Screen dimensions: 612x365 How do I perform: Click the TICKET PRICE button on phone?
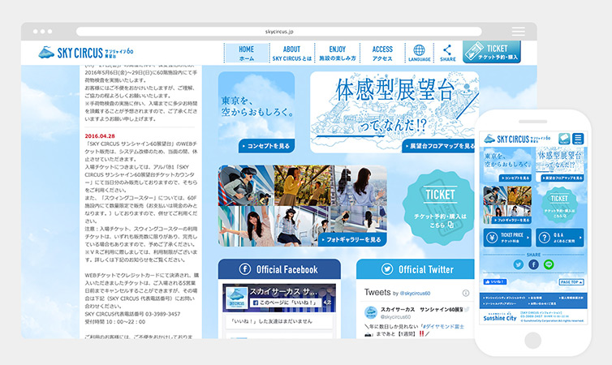click(x=507, y=238)
